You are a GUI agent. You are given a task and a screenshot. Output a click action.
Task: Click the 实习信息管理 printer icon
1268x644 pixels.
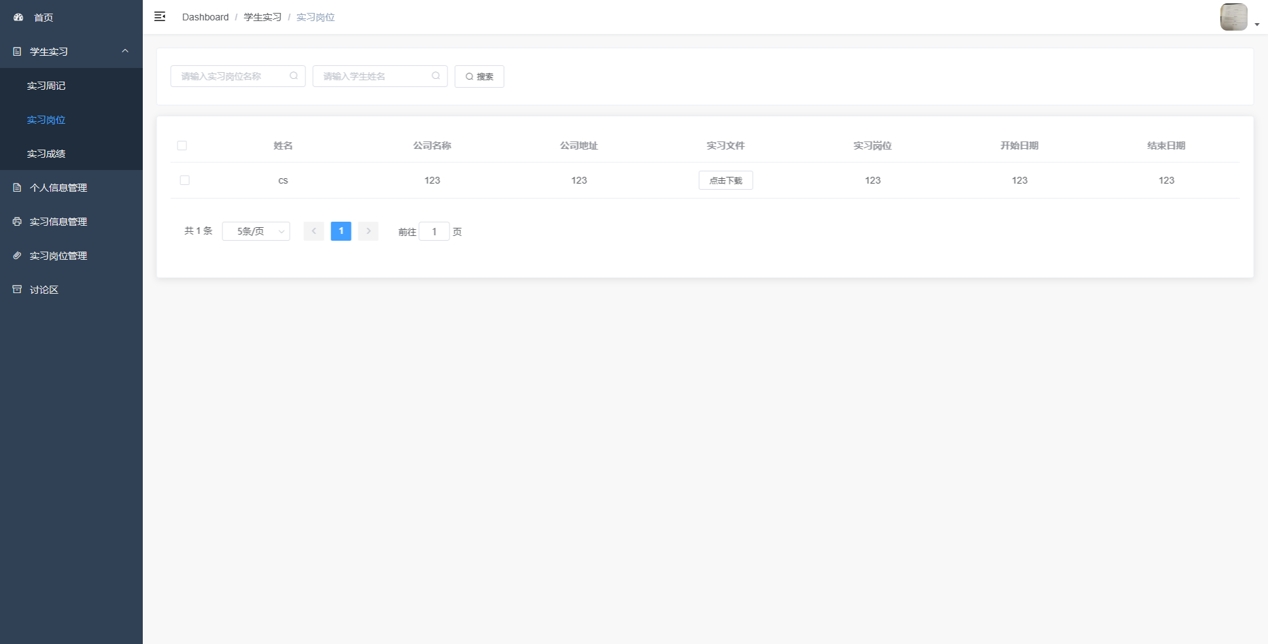coord(18,222)
